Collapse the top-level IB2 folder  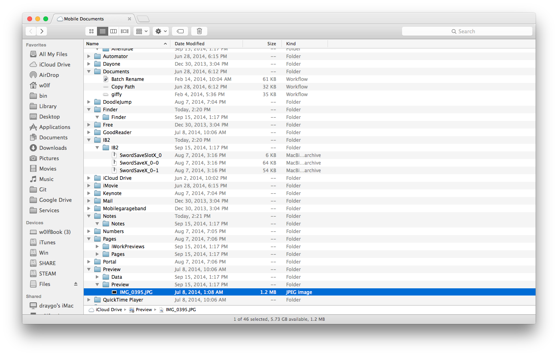89,140
